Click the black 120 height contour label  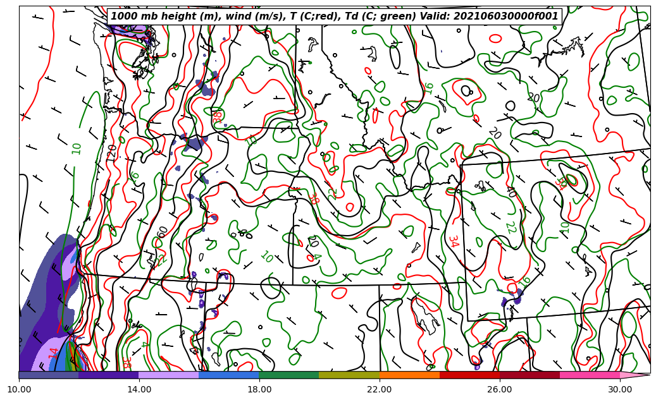[111, 153]
